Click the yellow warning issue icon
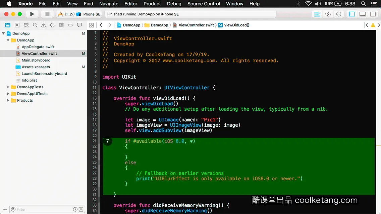The image size is (381, 214). coord(373,25)
